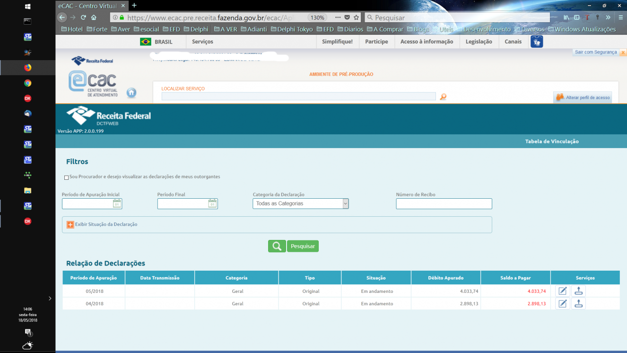The height and width of the screenshot is (353, 627).
Task: Open the Windows Start menu
Action: pyautogui.click(x=27, y=7)
